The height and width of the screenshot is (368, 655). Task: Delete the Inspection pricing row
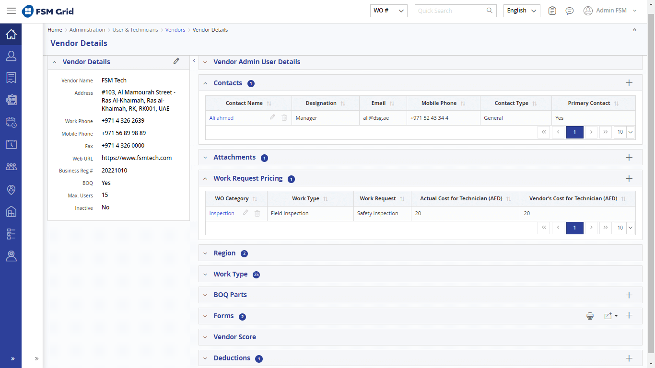pyautogui.click(x=257, y=213)
